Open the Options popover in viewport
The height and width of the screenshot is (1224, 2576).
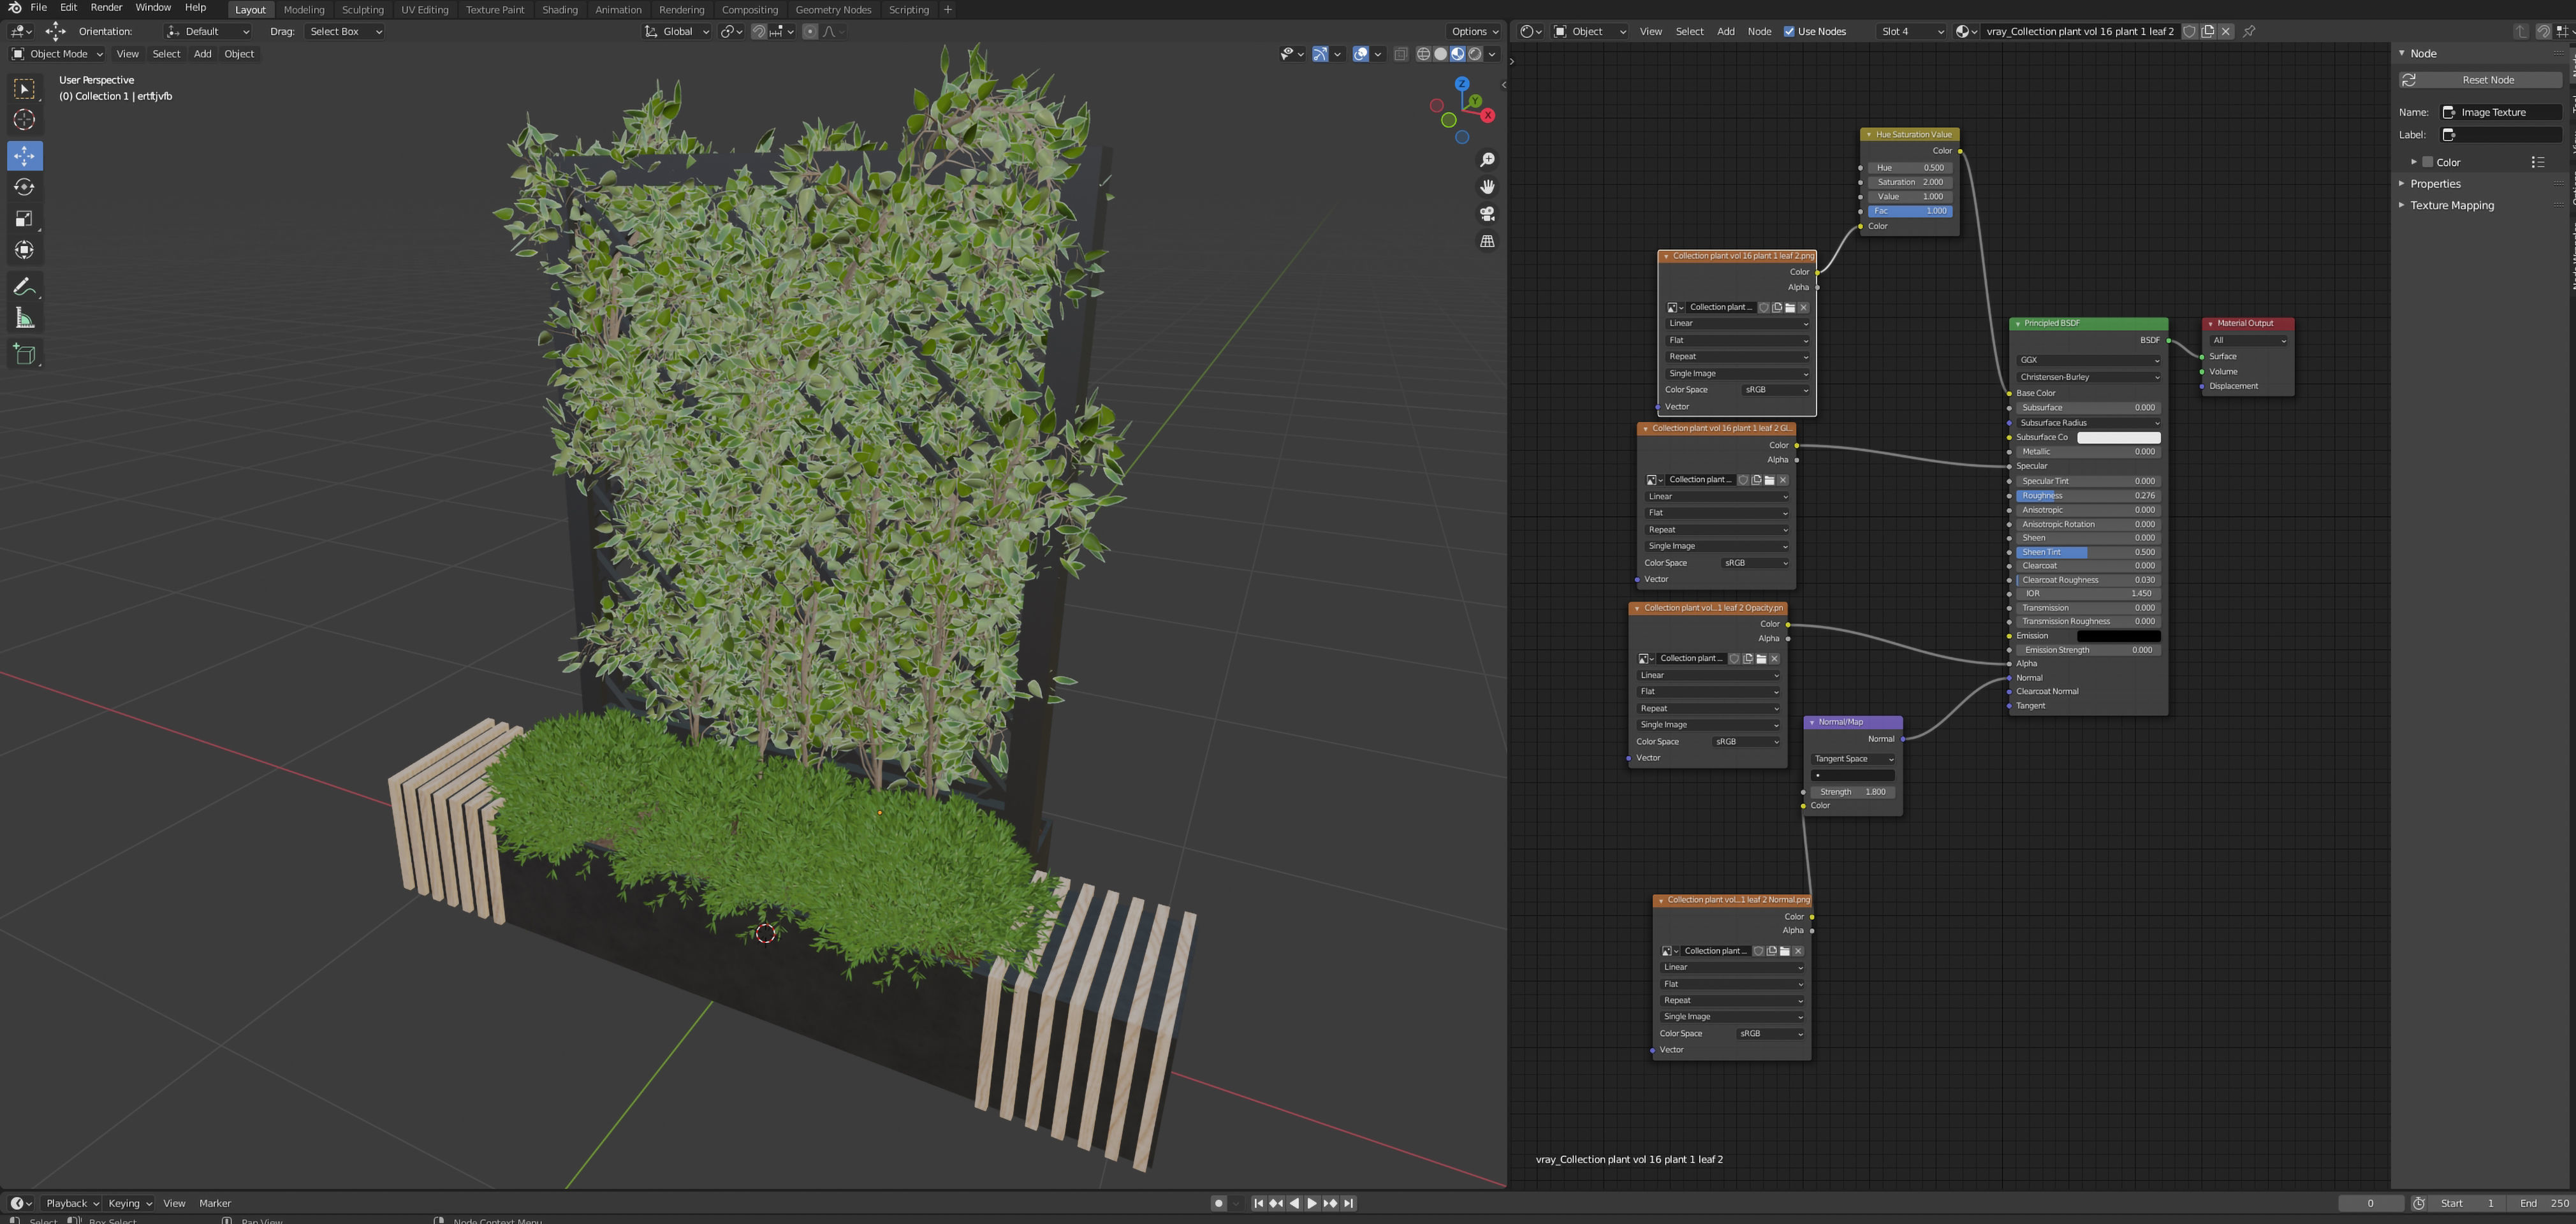(x=1474, y=31)
